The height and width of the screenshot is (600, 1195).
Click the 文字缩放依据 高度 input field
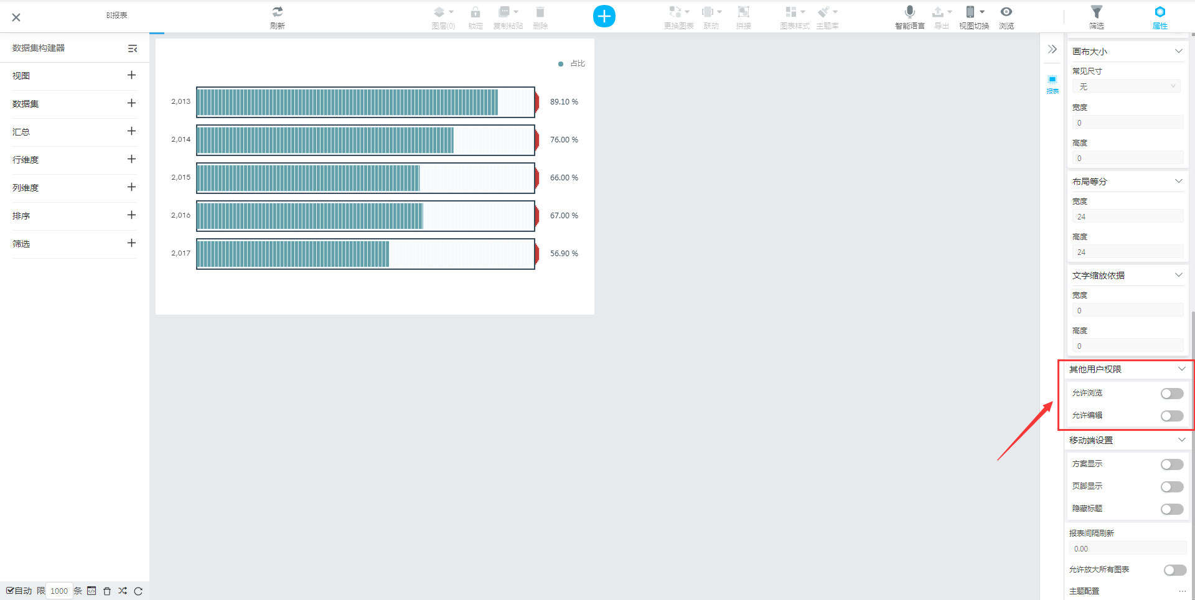(1127, 346)
